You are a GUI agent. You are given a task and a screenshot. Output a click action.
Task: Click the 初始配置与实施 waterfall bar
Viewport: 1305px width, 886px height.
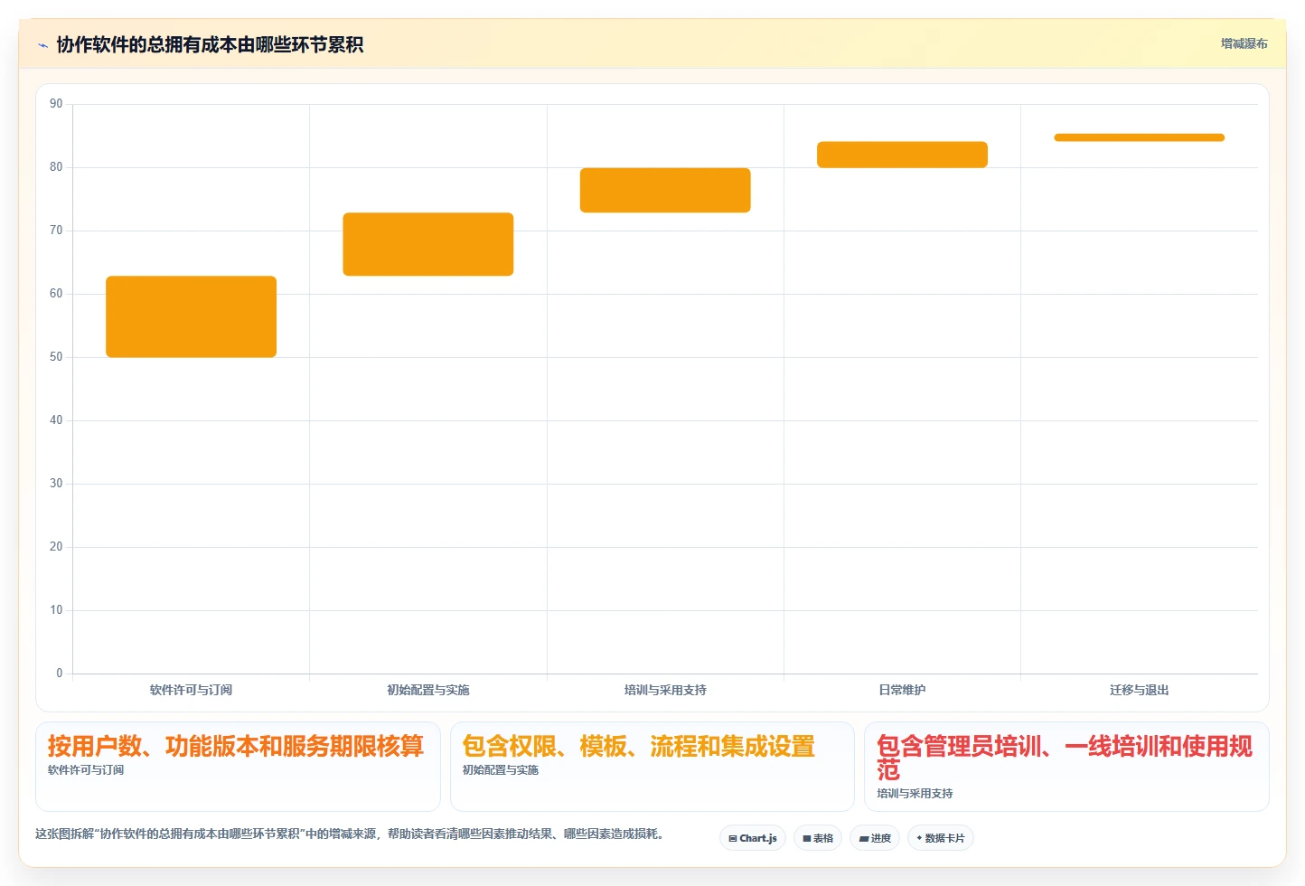tap(428, 244)
